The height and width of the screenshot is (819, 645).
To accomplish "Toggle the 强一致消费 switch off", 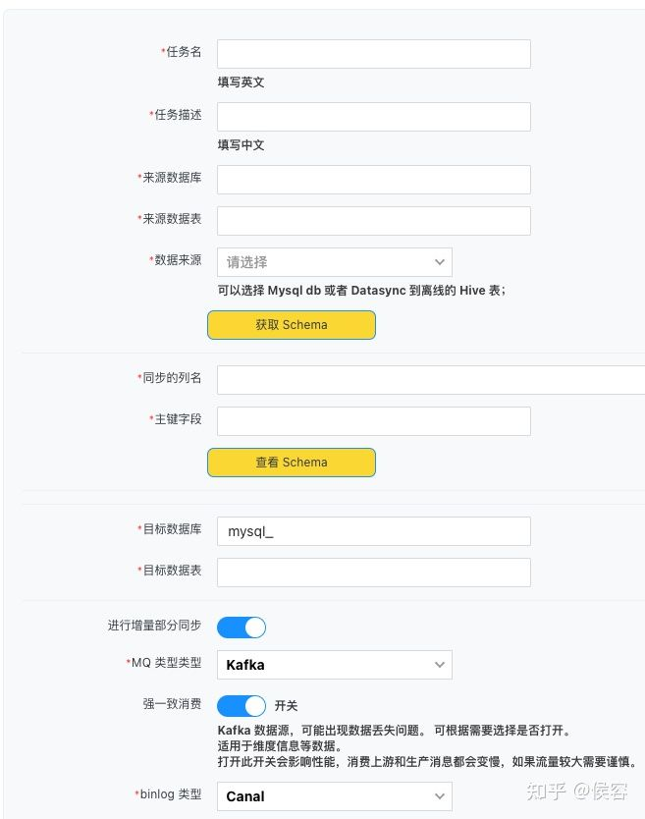I will coord(242,706).
